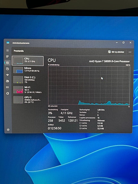
Task: Select the CPU performance item
Action: tap(28, 61)
